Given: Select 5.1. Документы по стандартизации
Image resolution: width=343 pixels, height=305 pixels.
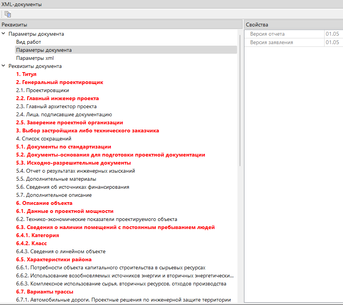Looking at the screenshot, I should click(64, 147).
